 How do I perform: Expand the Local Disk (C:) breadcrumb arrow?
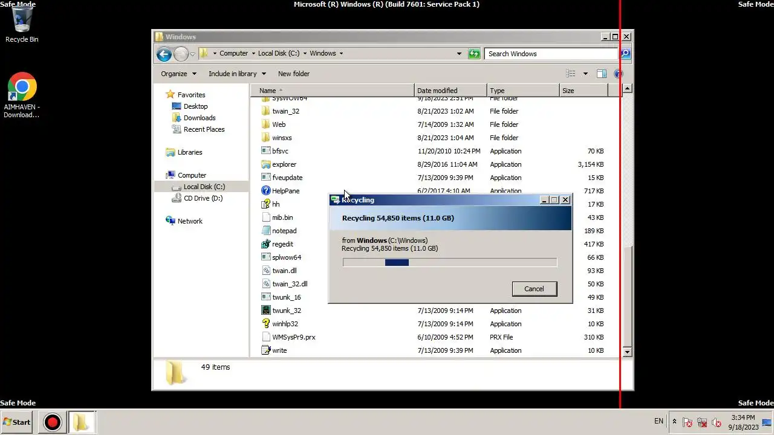coord(305,54)
